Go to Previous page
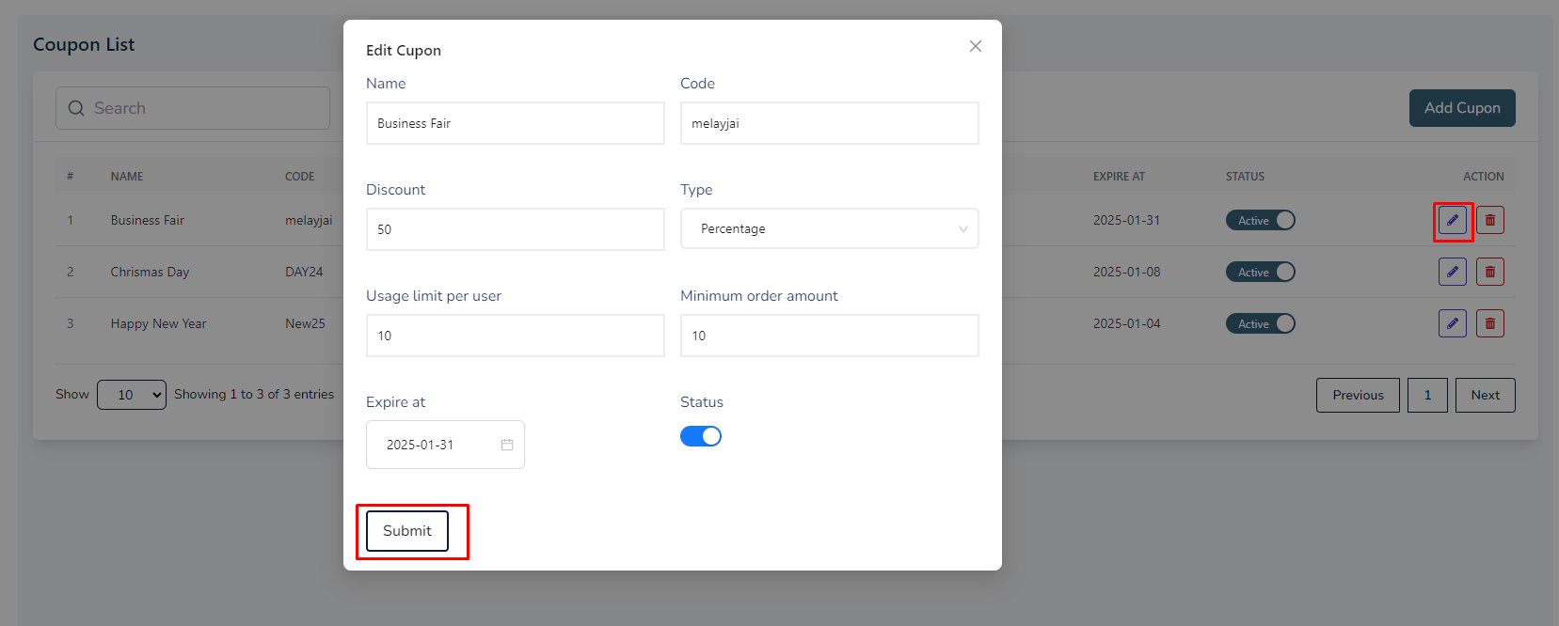1559x626 pixels. (x=1358, y=395)
